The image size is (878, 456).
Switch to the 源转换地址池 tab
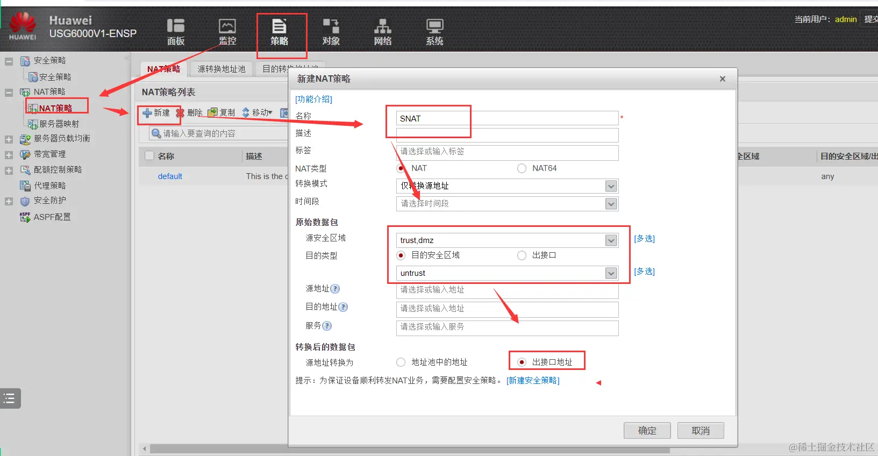[x=221, y=69]
